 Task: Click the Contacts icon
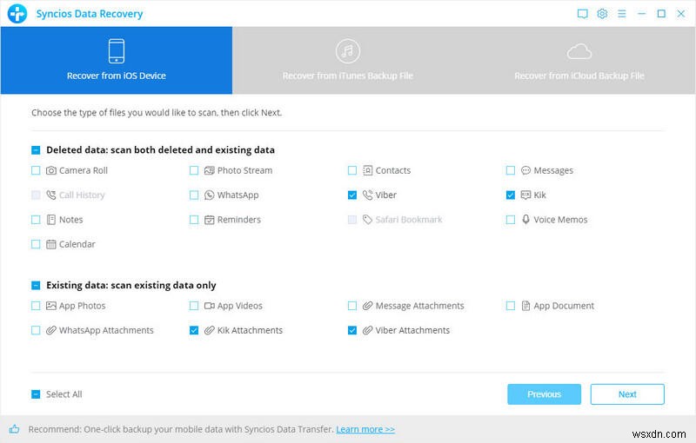coord(367,170)
